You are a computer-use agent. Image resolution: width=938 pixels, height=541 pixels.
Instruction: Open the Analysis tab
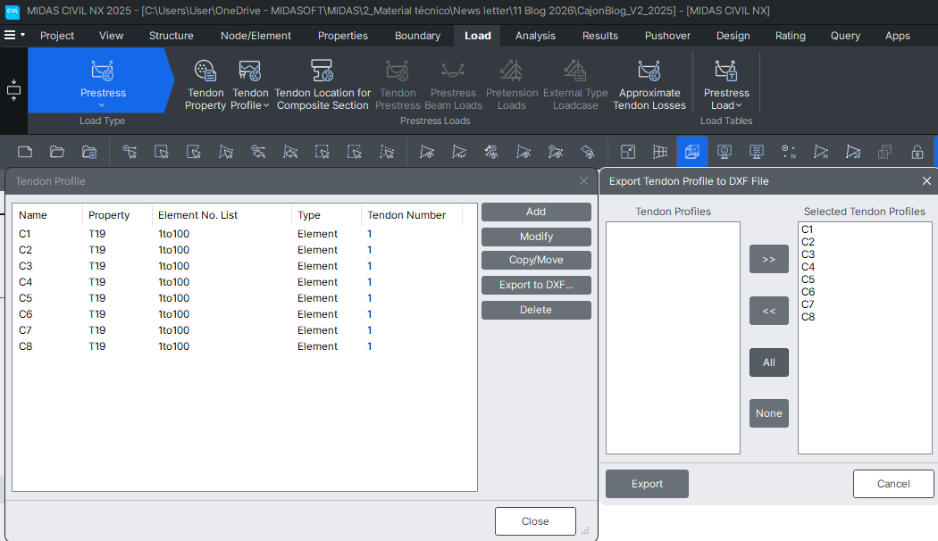pyautogui.click(x=535, y=36)
